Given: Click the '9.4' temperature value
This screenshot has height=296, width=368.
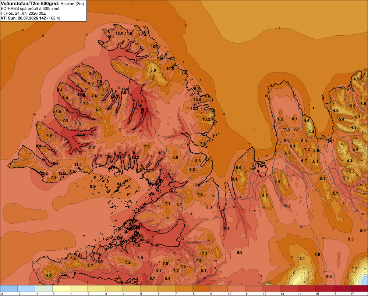Looking at the screenshot, I should 329,277.
